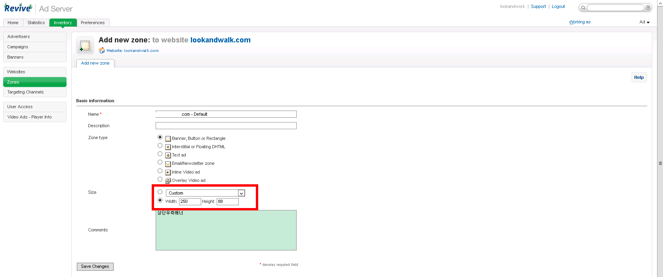Click the scrollbar up arrow

click(x=660, y=2)
